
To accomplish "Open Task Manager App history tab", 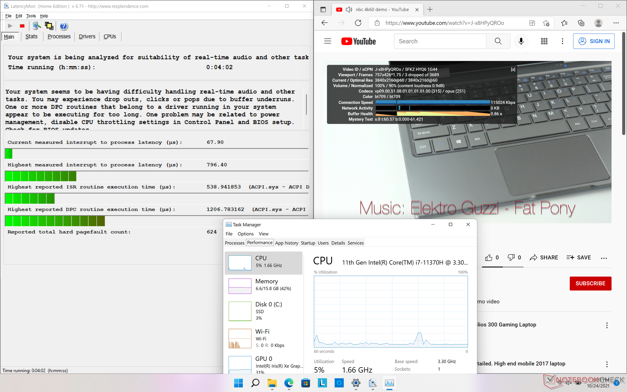I will [286, 243].
